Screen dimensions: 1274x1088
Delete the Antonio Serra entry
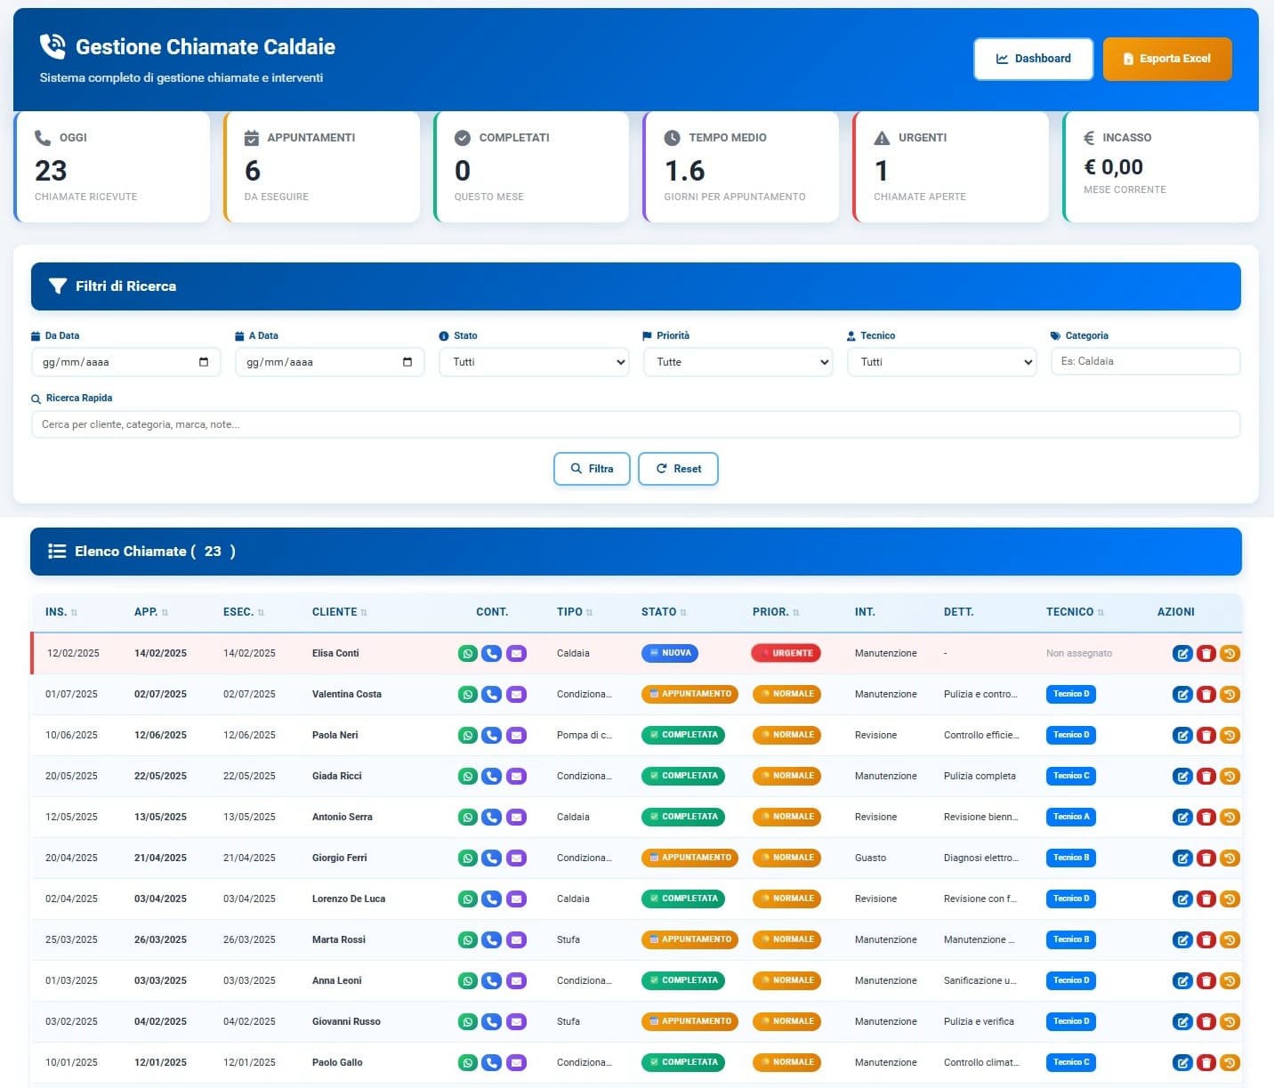1206,817
